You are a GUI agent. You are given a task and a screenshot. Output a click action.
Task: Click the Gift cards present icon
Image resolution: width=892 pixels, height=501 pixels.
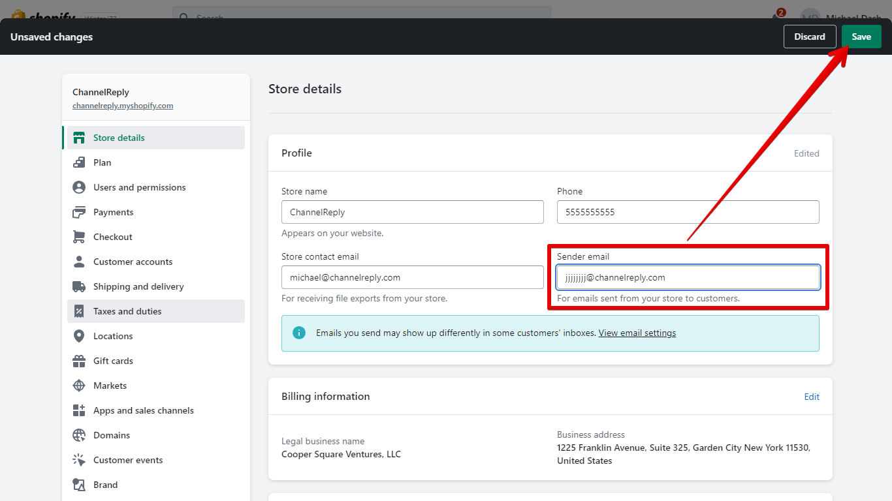click(x=79, y=361)
